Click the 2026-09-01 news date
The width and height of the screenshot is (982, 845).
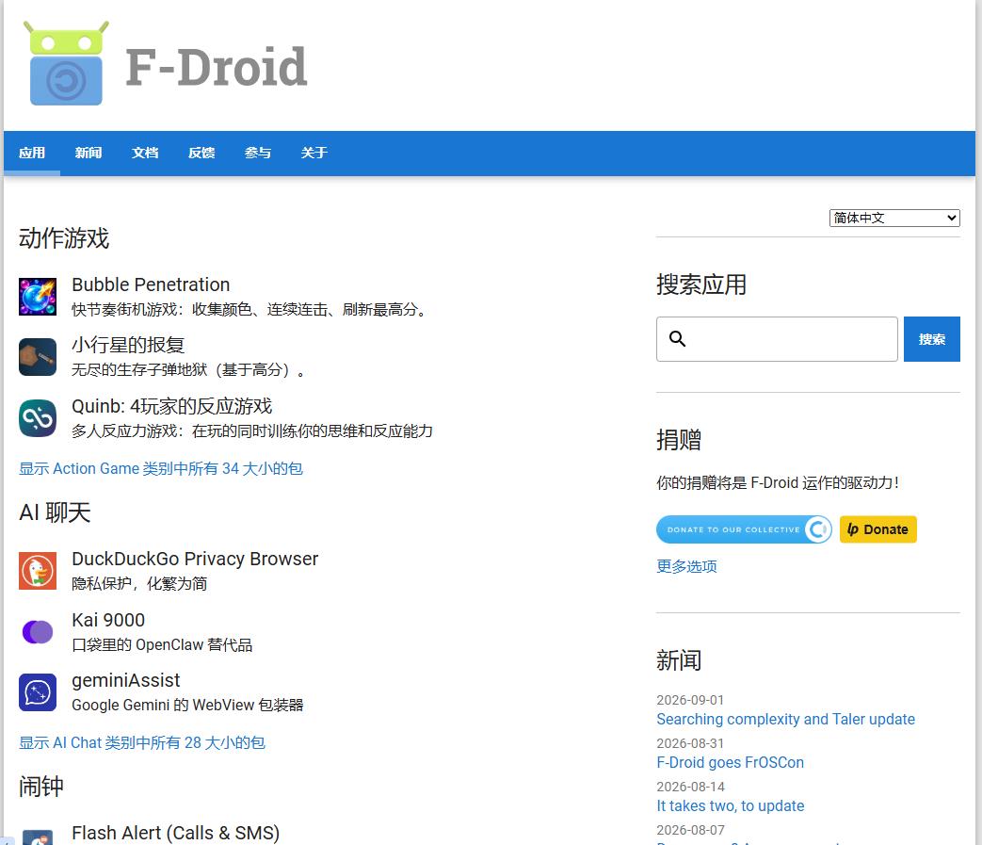(690, 700)
